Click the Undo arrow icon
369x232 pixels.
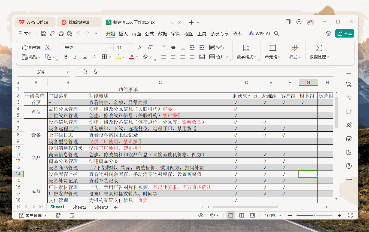78,33
